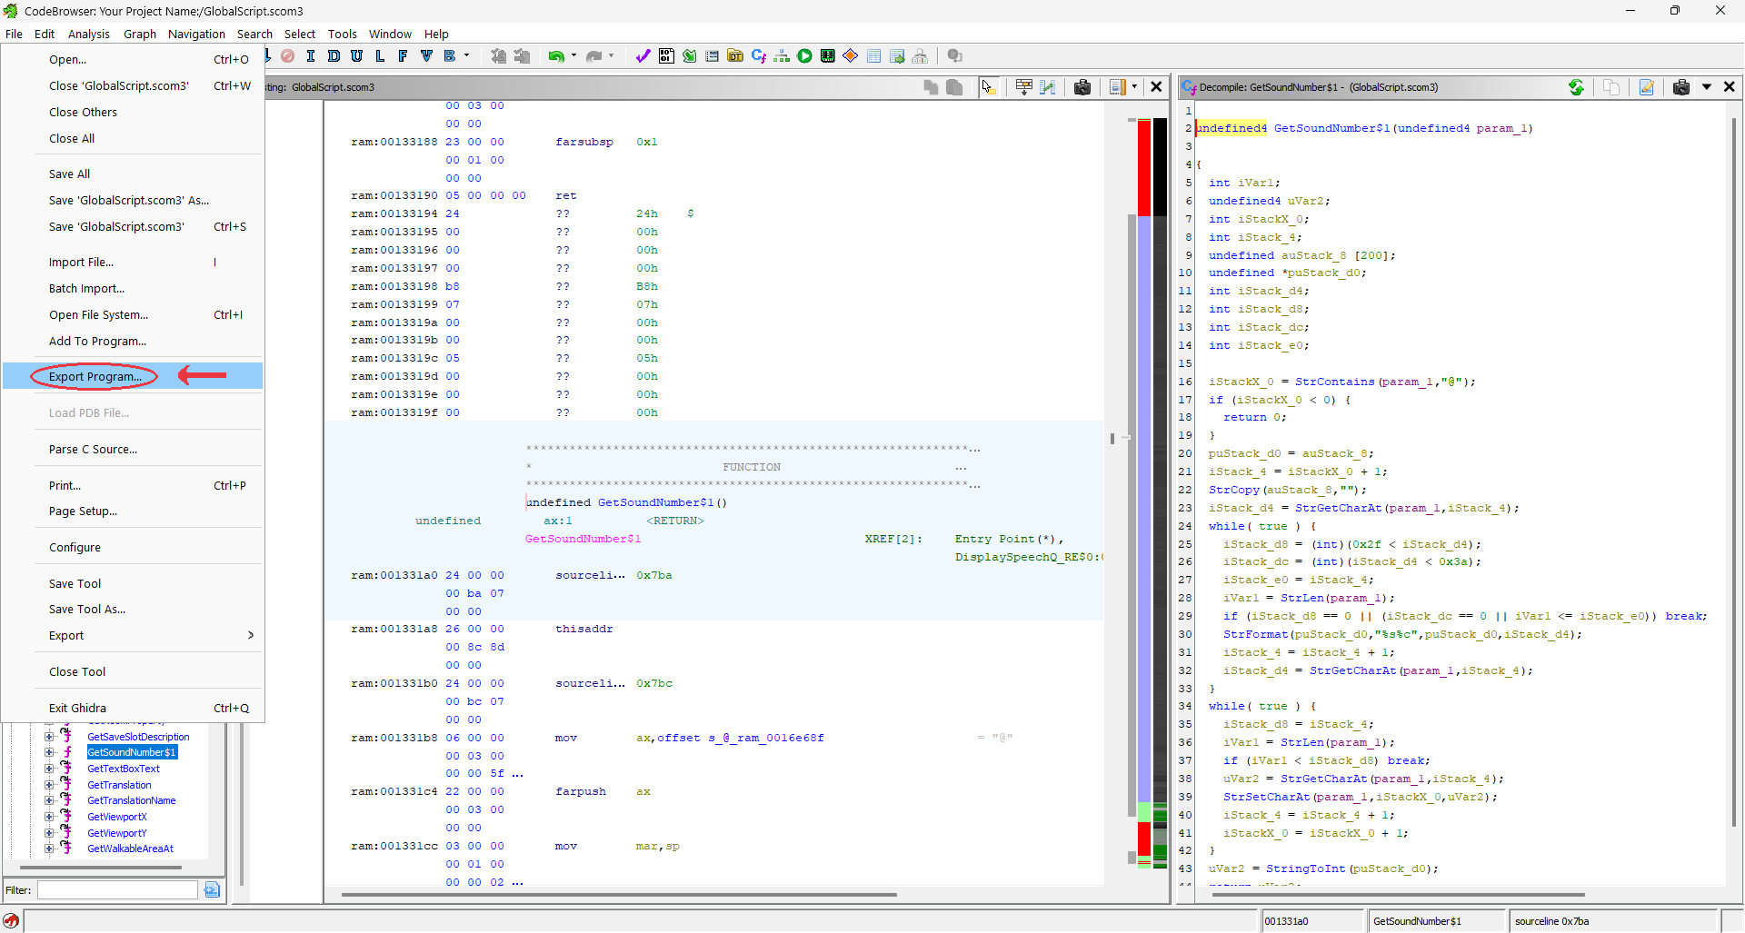
Task: Click the black entropy overview bar
Action: (1161, 168)
